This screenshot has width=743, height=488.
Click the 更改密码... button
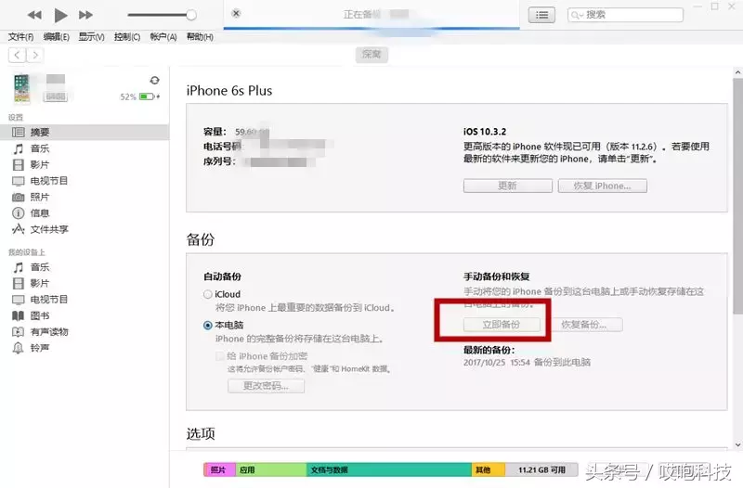(266, 386)
